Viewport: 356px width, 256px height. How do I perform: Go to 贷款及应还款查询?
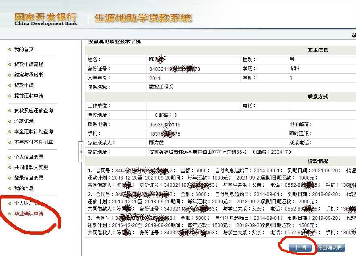click(x=33, y=111)
